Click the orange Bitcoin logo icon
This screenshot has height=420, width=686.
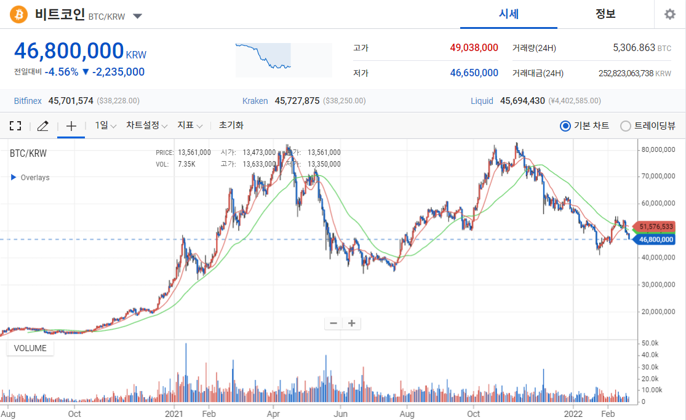[19, 15]
